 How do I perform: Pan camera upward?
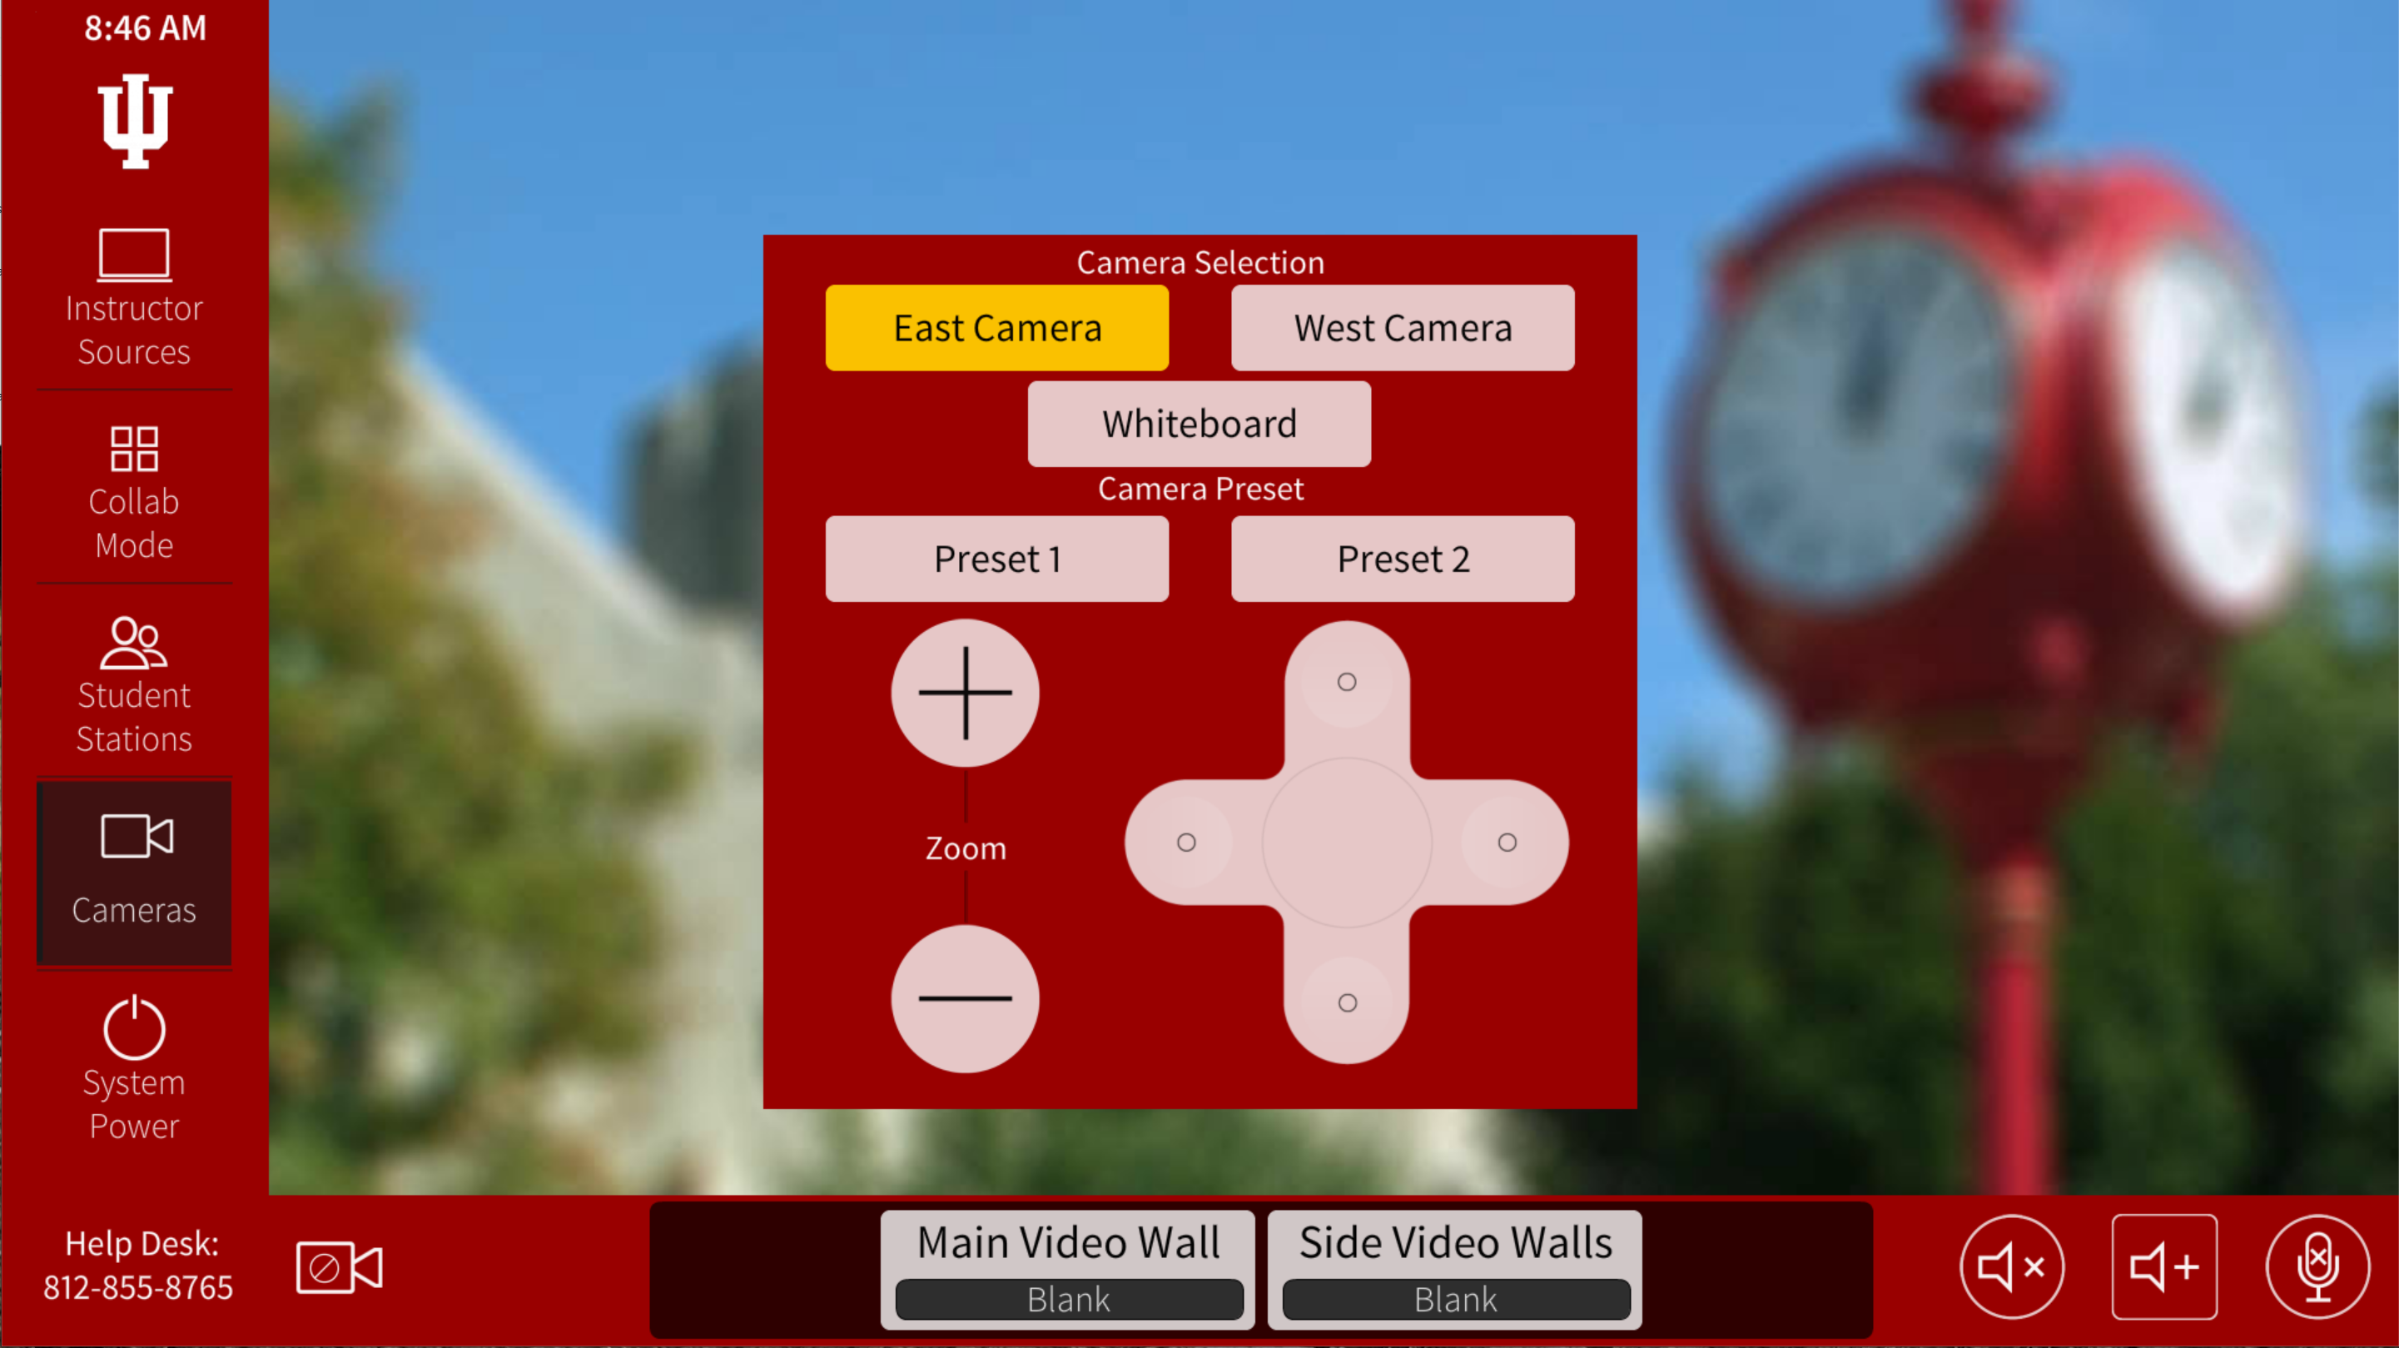[x=1346, y=680]
